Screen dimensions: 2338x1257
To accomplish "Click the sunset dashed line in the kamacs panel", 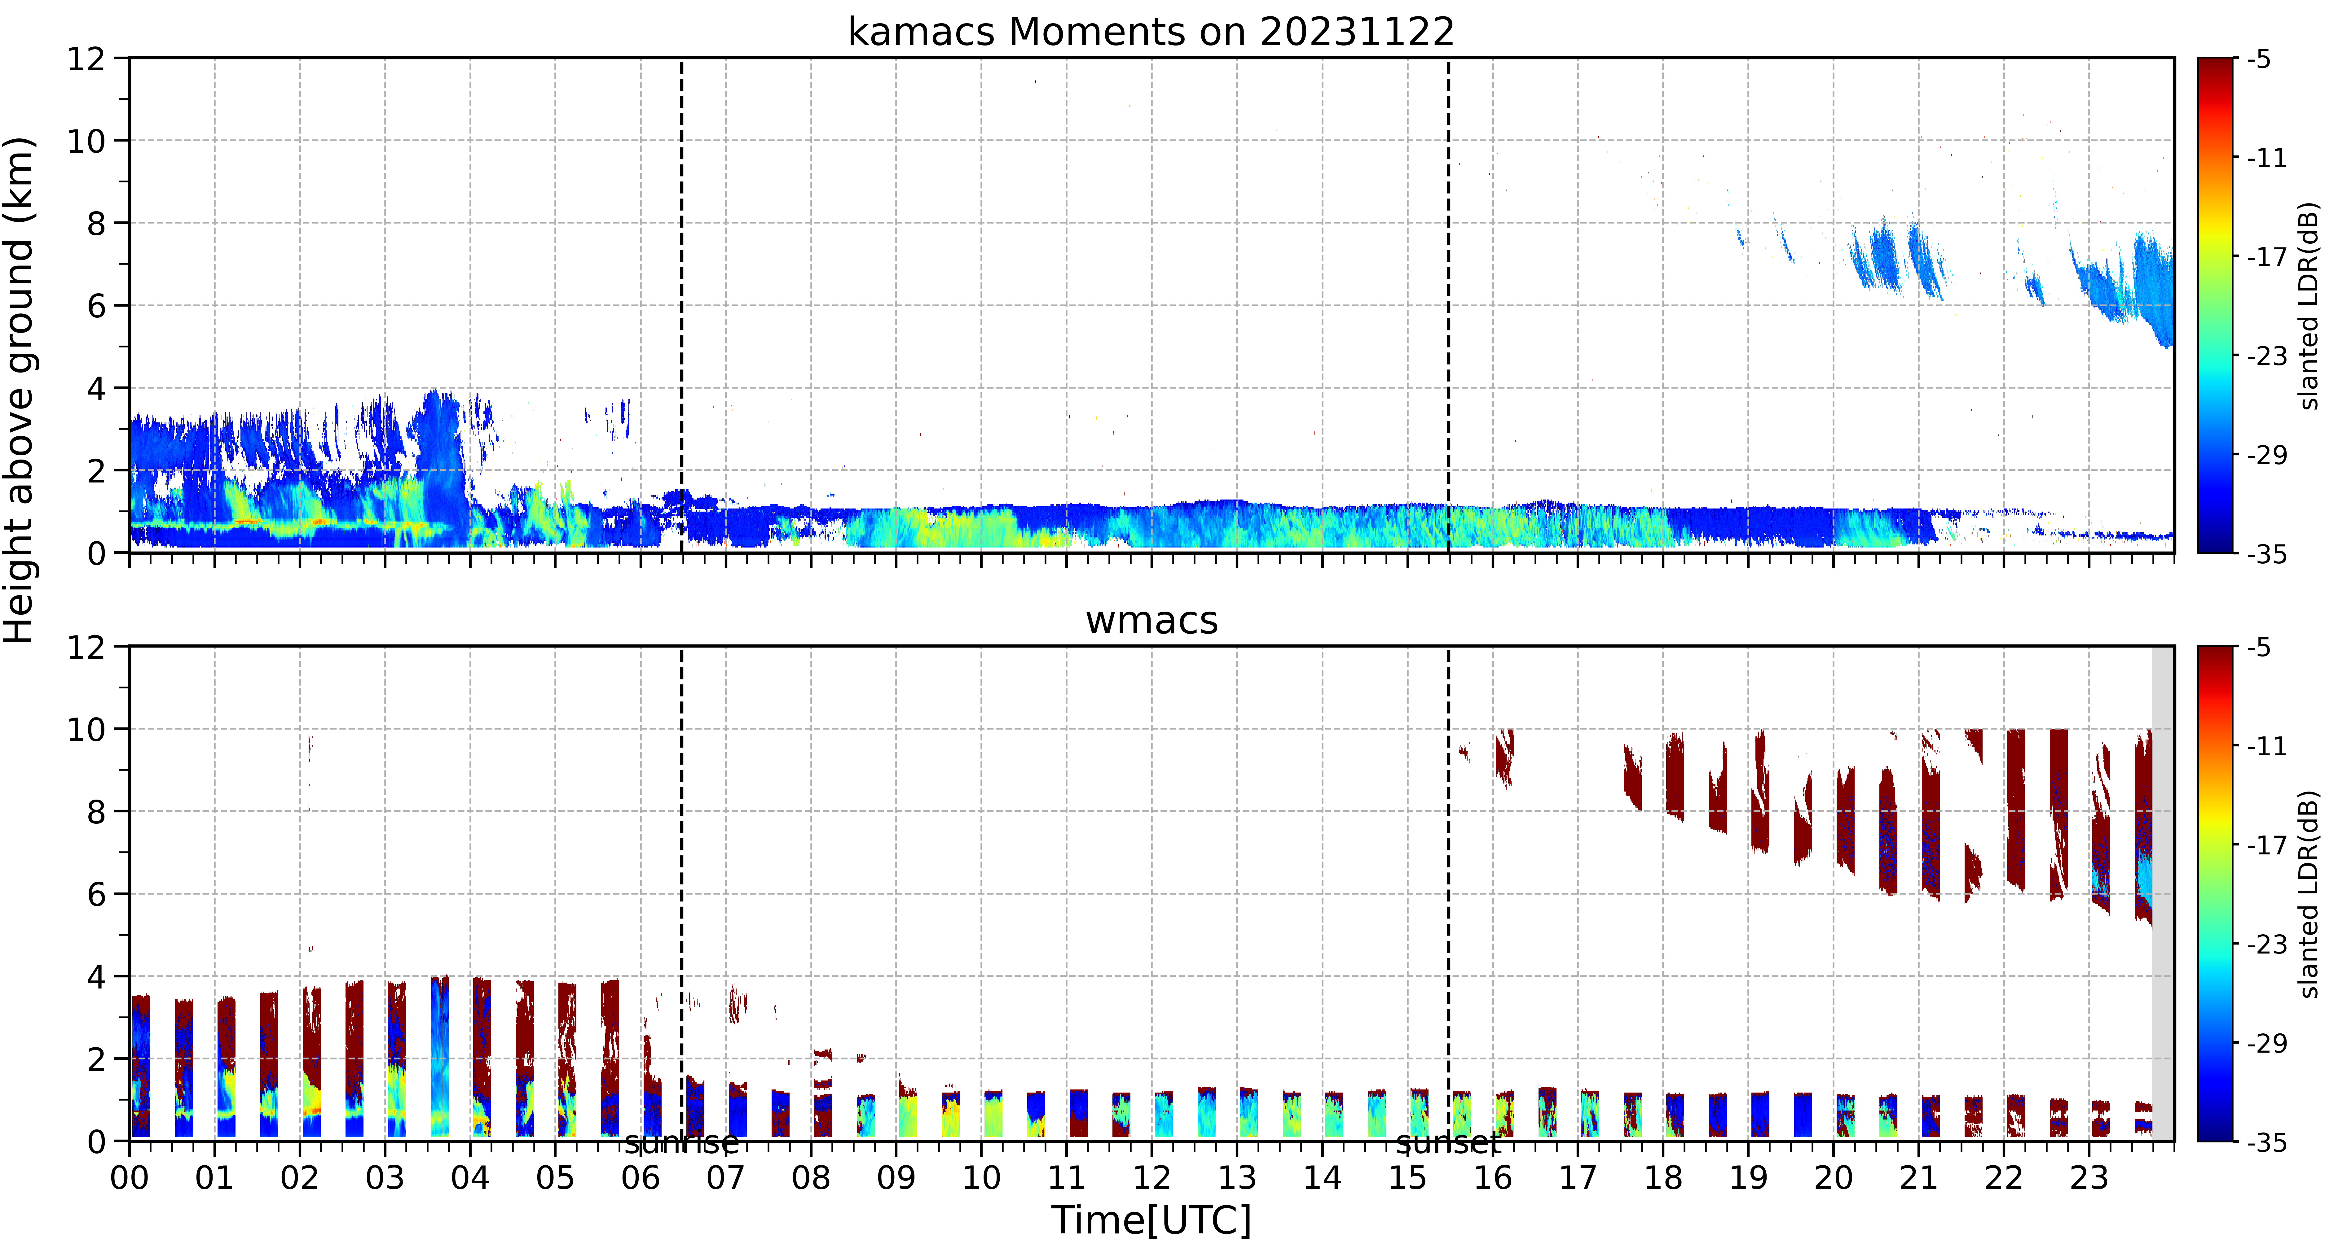I will click(1449, 306).
